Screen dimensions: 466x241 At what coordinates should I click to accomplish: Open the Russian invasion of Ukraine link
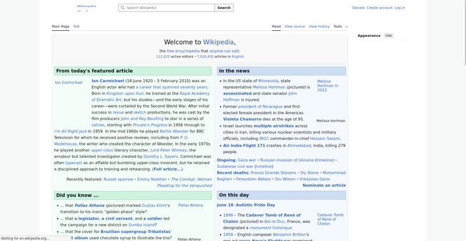(x=287, y=160)
